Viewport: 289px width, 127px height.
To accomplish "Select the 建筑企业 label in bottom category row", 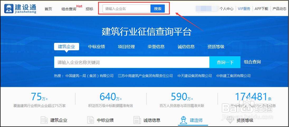I will click(x=59, y=120).
